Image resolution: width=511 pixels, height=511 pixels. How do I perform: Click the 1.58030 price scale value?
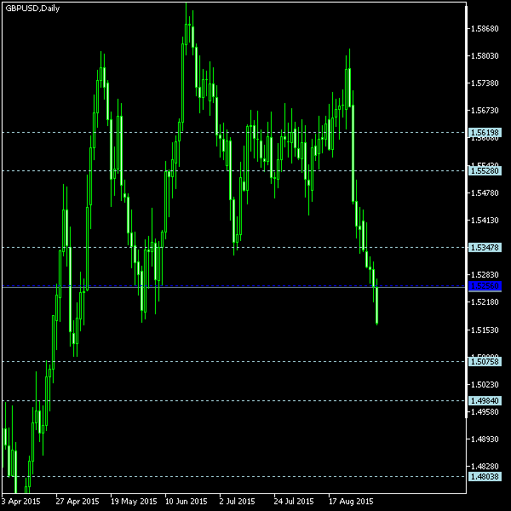pyautogui.click(x=485, y=56)
